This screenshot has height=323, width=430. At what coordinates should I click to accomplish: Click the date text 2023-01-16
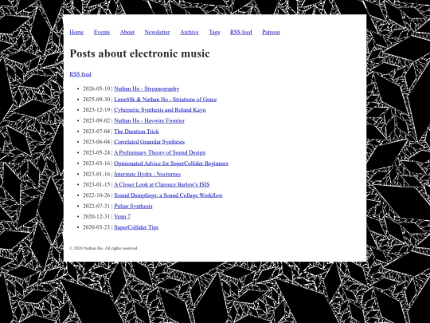click(x=96, y=174)
